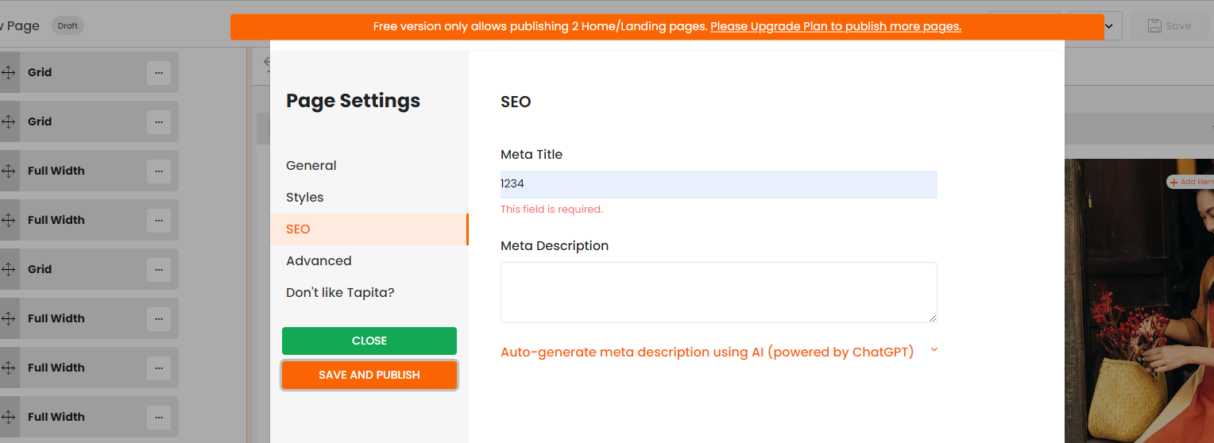Open the options menu for the second Grid row
Screen dimensions: 1214x443
coord(158,121)
